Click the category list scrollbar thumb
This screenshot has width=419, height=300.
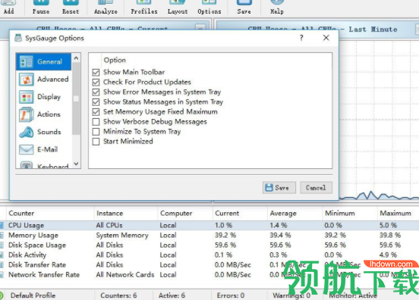(x=76, y=98)
